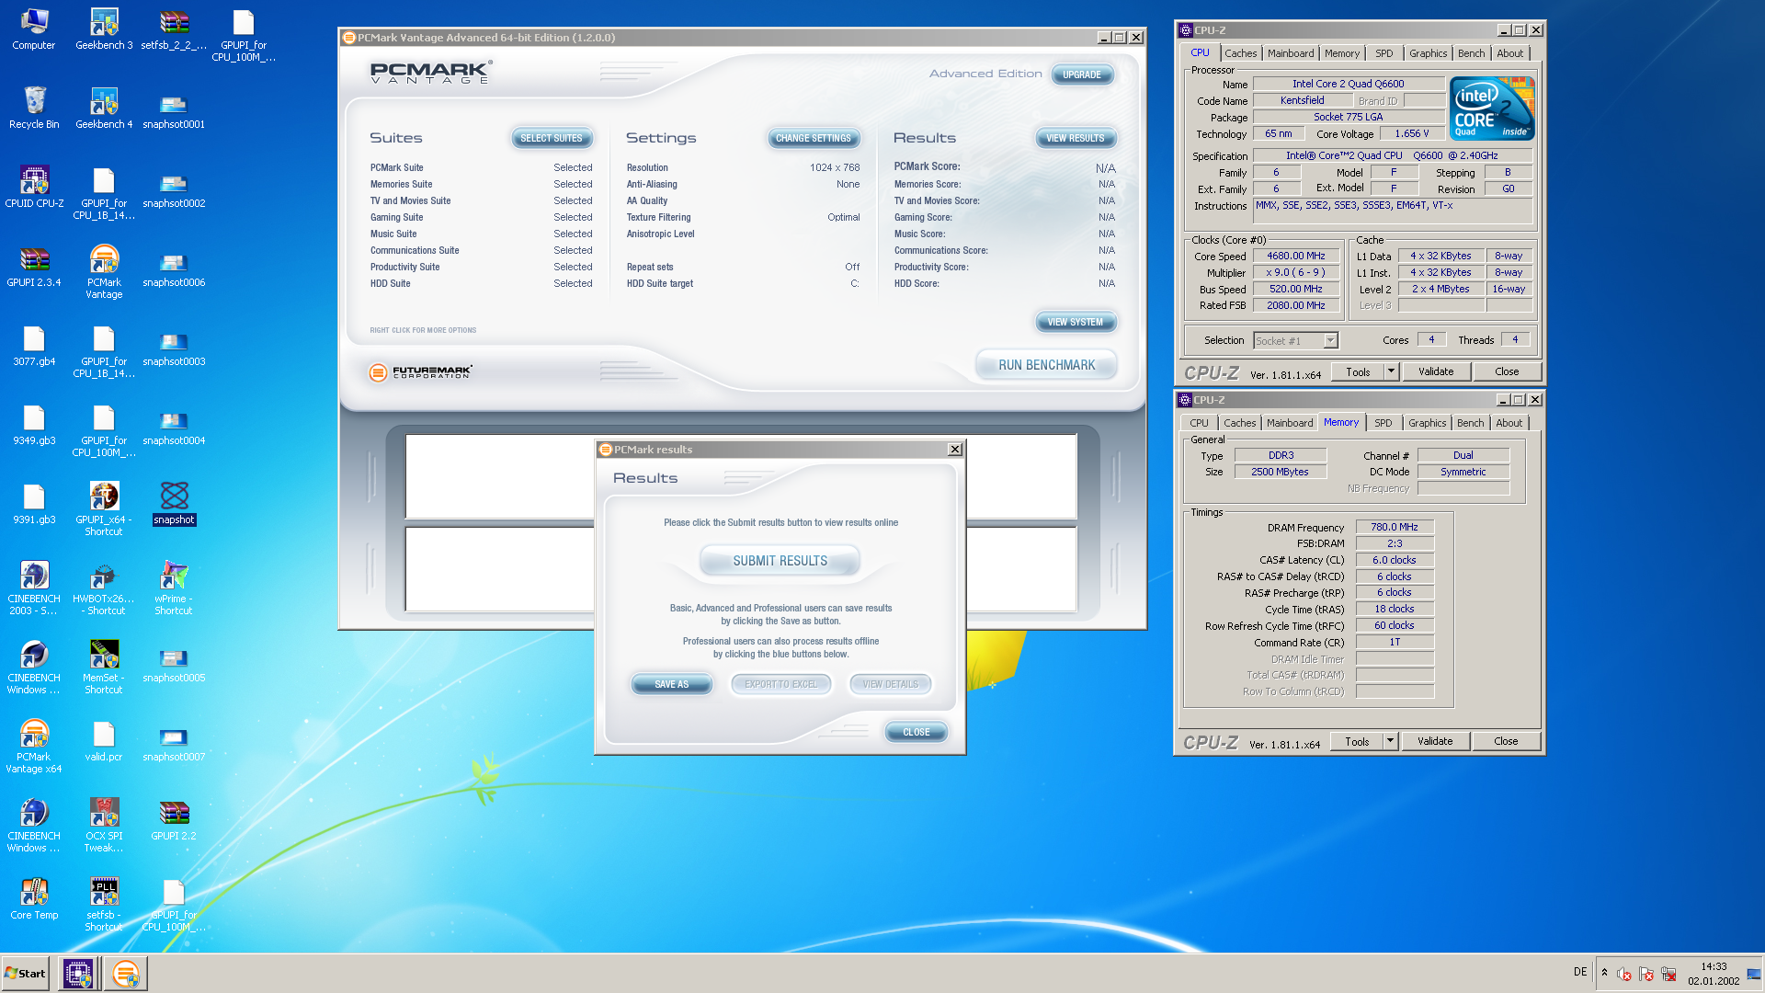
Task: Launch Core Temp desktop shortcut
Action: click(x=34, y=899)
